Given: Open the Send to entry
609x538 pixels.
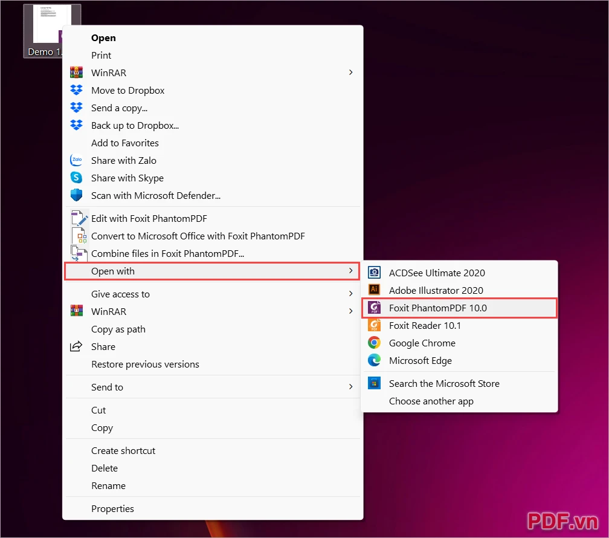Looking at the screenshot, I should (212, 387).
